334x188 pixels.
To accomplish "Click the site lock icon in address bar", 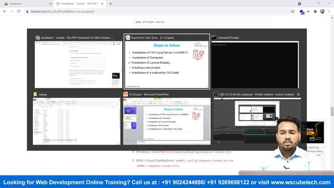I will click(x=27, y=11).
